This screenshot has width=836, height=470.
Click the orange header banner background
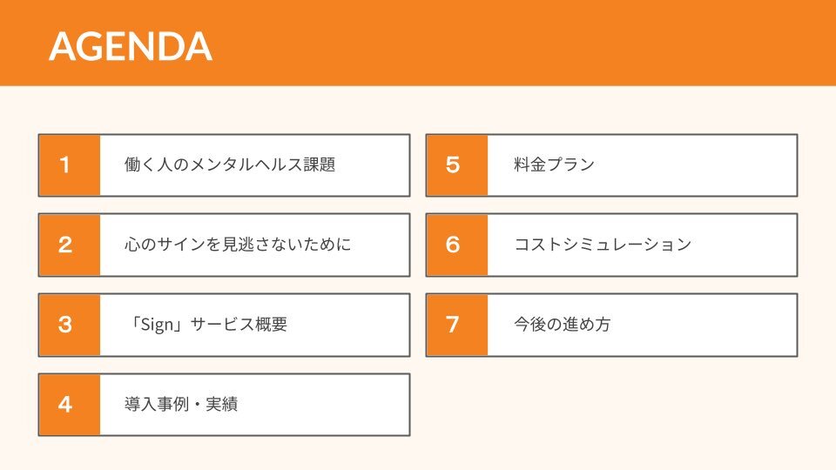pyautogui.click(x=522, y=43)
